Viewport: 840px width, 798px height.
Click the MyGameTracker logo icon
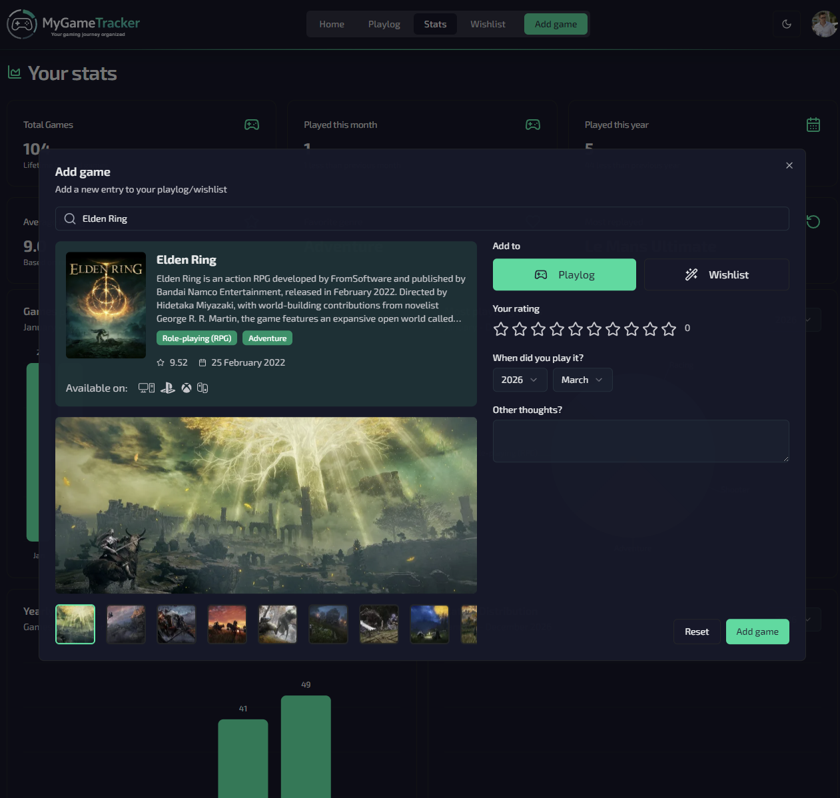click(22, 24)
